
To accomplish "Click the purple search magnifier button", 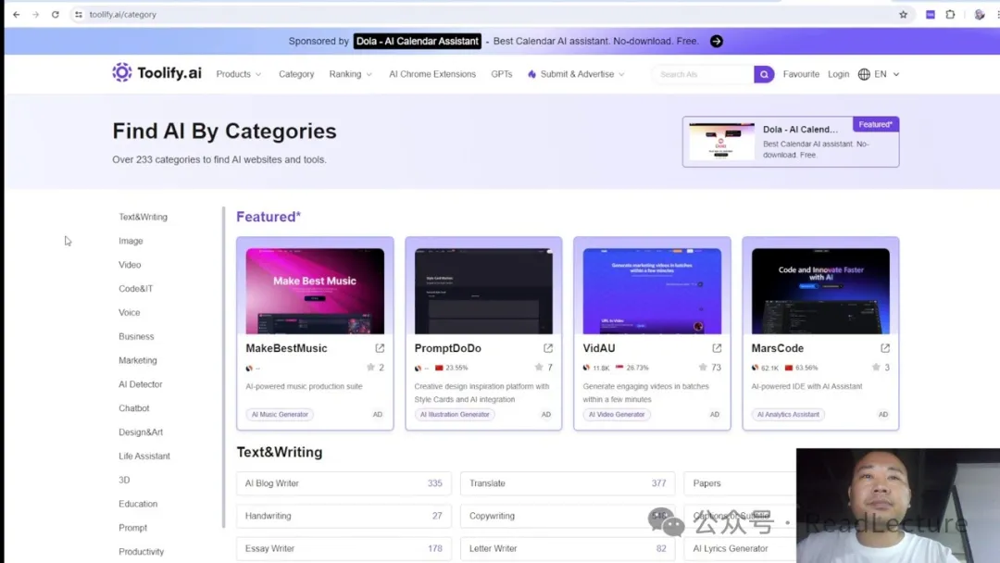I will [x=764, y=74].
